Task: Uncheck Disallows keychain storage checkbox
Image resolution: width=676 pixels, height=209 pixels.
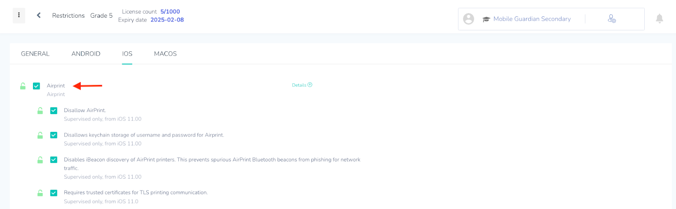Action: [54, 135]
